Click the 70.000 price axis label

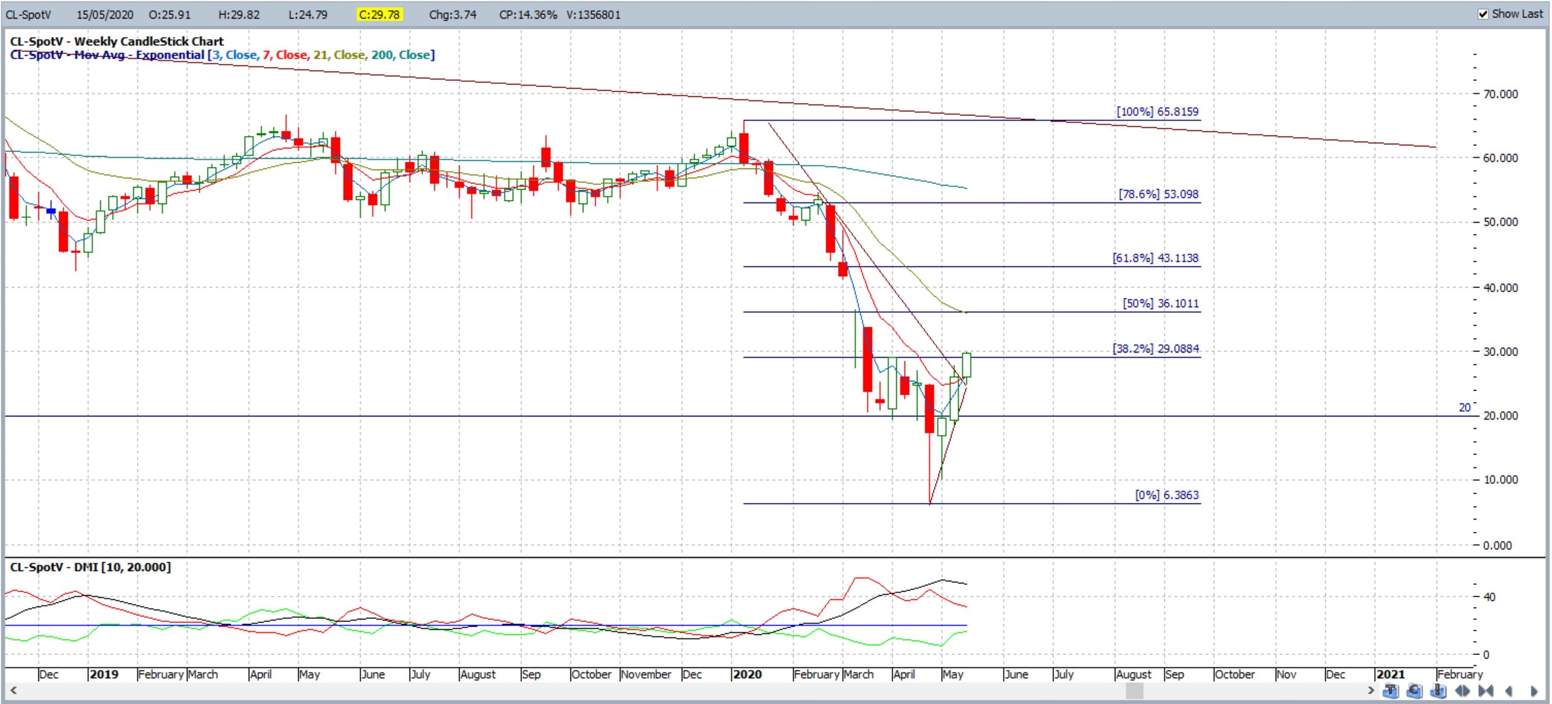click(1500, 94)
